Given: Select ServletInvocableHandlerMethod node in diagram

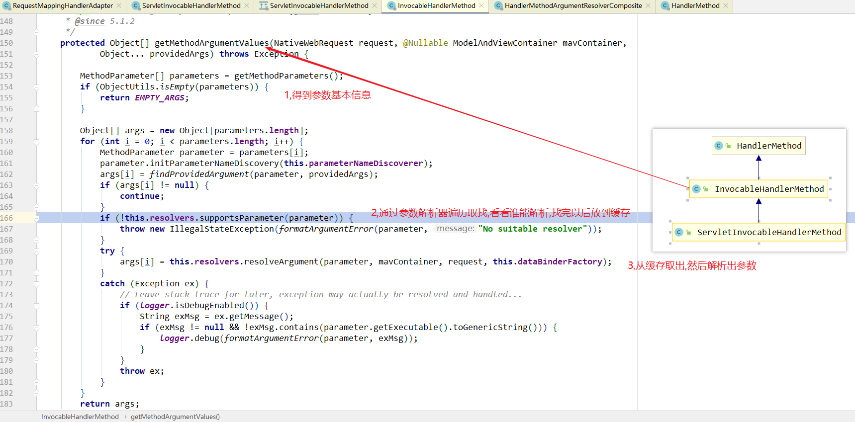Looking at the screenshot, I should (x=759, y=232).
